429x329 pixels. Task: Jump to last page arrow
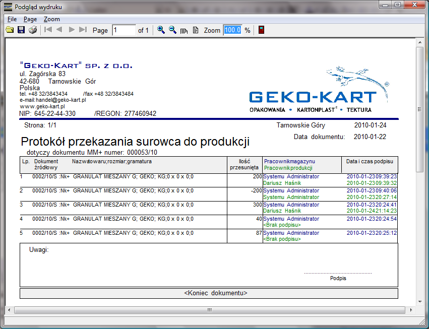coord(83,30)
